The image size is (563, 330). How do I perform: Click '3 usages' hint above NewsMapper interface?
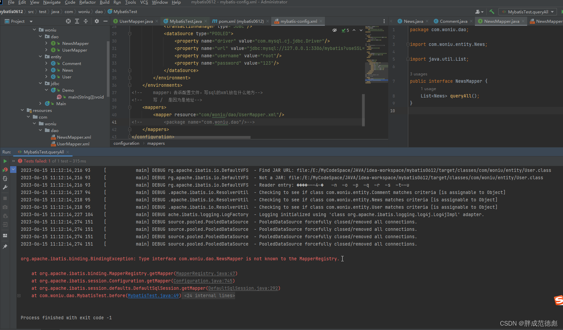coord(419,74)
